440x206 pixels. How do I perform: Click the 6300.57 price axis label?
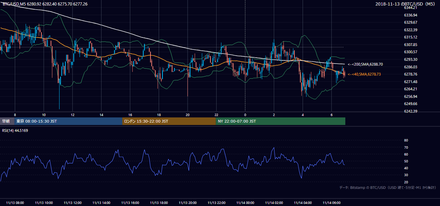(x=411, y=52)
